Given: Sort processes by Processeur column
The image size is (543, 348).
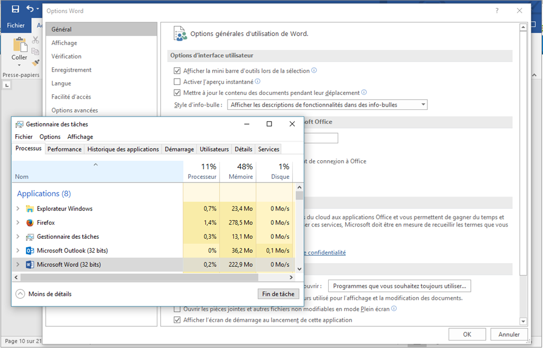Looking at the screenshot, I should (x=202, y=171).
